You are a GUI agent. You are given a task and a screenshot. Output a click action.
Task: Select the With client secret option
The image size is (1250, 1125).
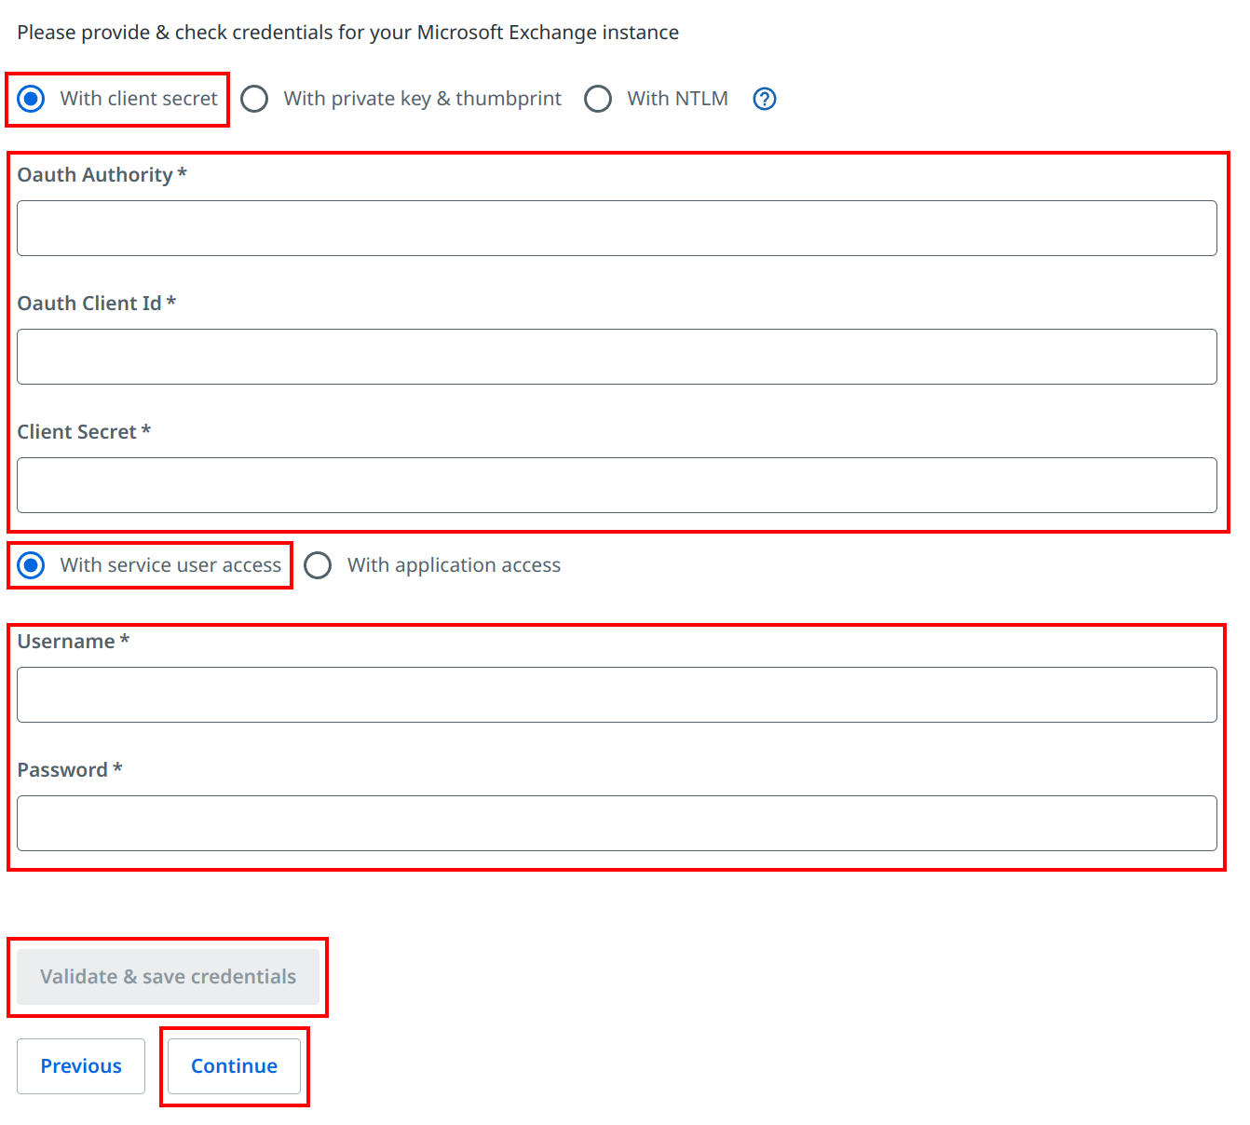tap(32, 99)
